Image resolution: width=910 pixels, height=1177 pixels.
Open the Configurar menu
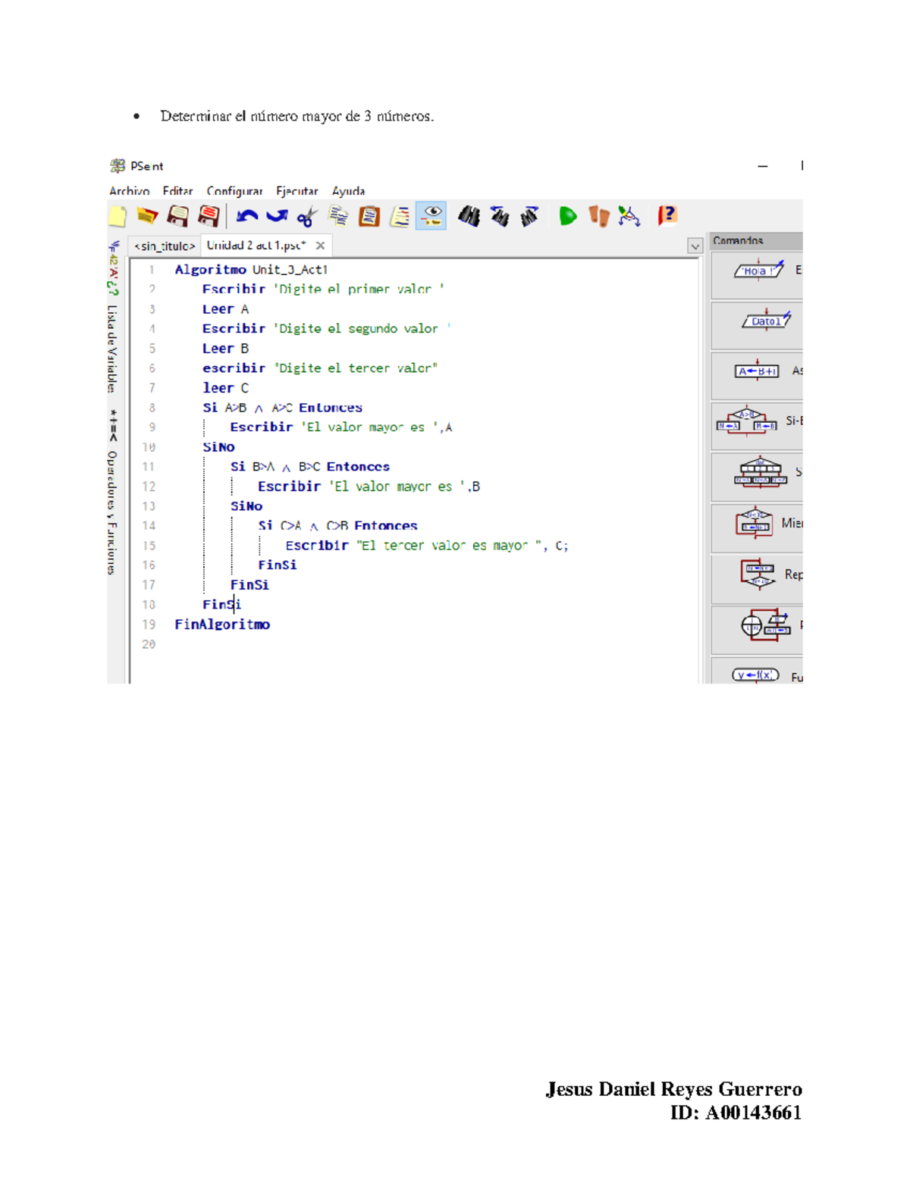tap(234, 191)
